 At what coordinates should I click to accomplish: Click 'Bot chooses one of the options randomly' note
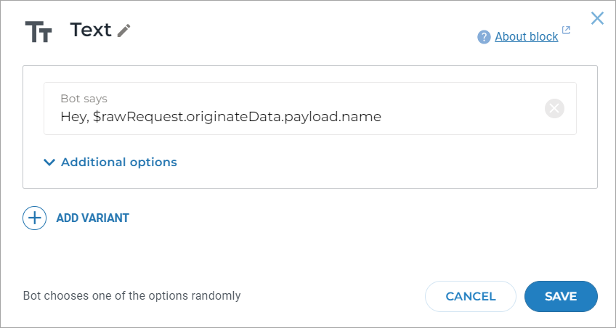click(131, 296)
